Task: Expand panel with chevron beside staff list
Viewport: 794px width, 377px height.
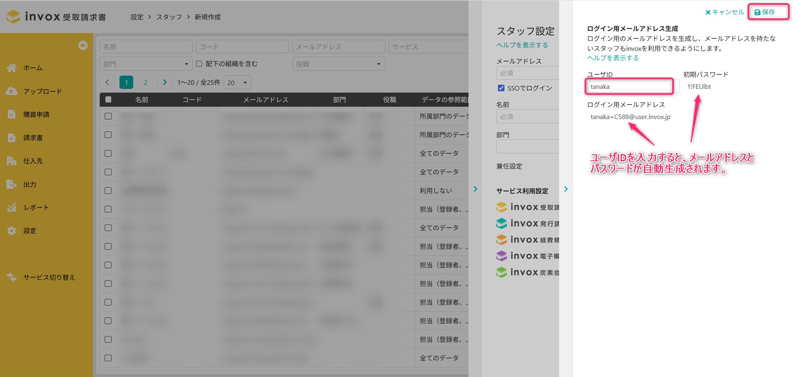Action: pos(476,189)
